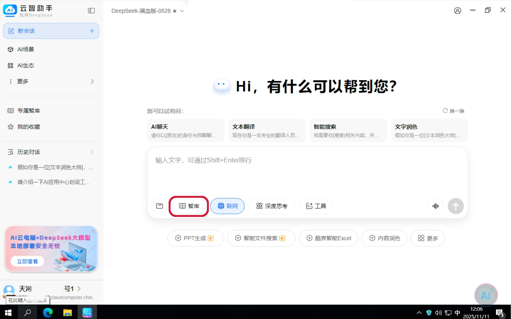Click the 云智助手 logo icon
The width and height of the screenshot is (511, 319).
(x=10, y=11)
